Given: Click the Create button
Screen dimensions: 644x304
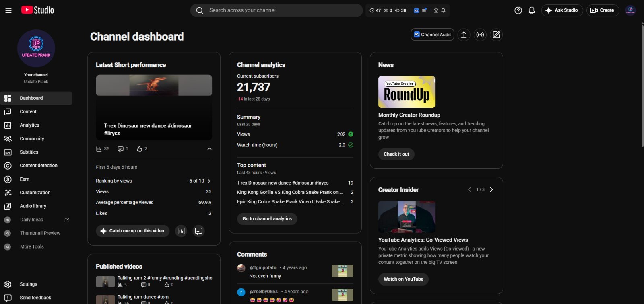Looking at the screenshot, I should click(603, 10).
